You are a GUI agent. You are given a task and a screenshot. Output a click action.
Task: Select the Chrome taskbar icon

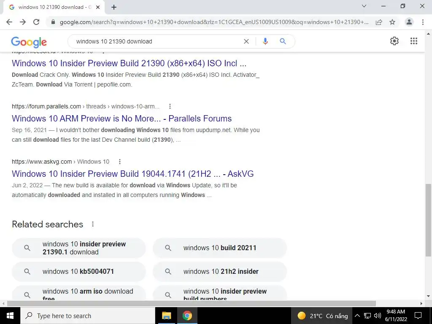click(187, 316)
